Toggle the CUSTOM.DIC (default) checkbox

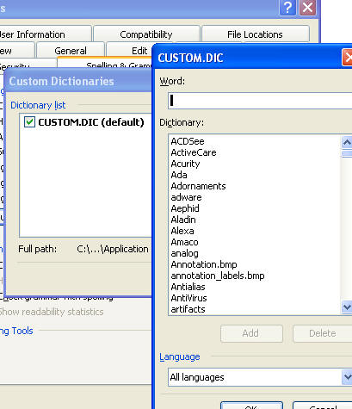(29, 122)
